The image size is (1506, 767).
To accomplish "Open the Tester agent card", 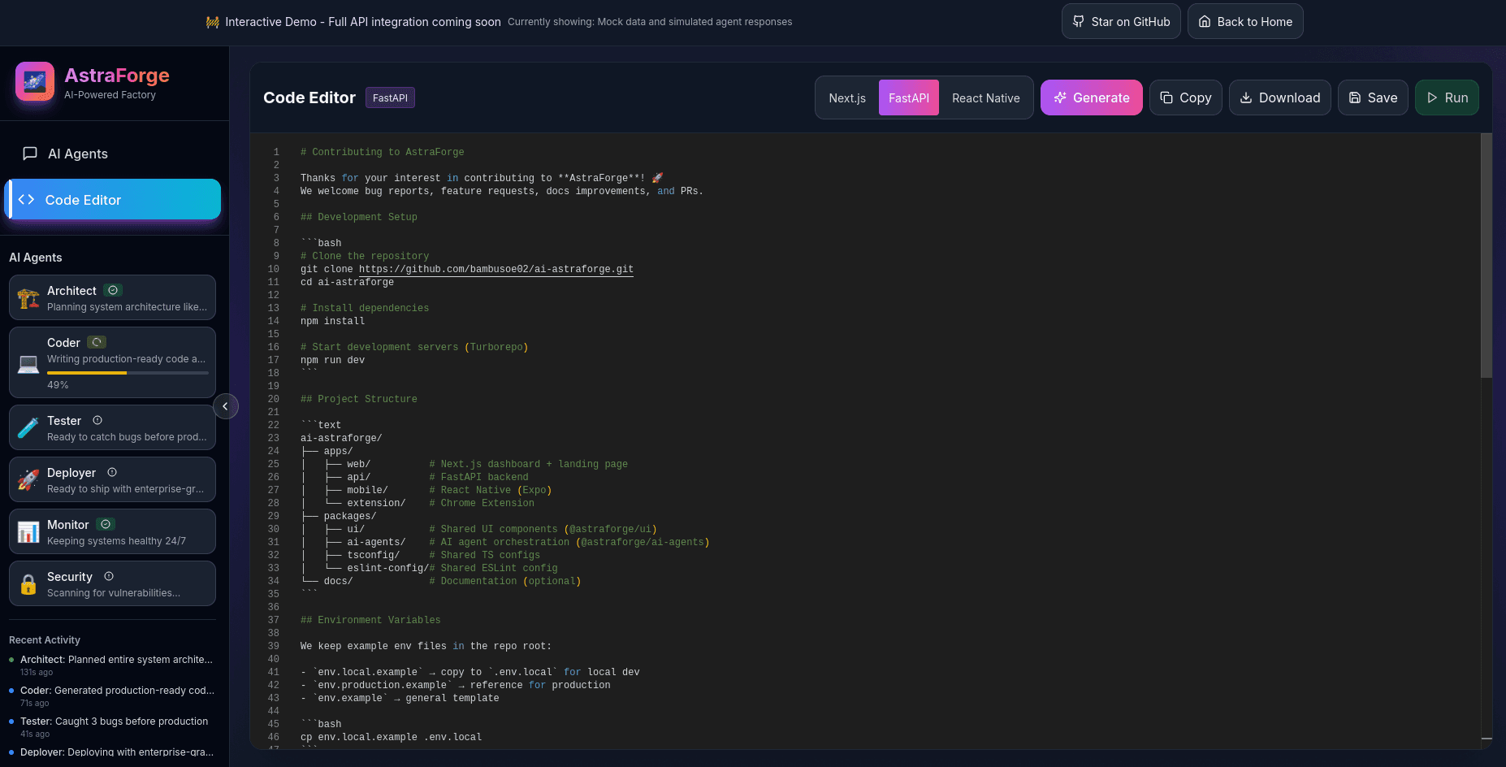I will (112, 427).
